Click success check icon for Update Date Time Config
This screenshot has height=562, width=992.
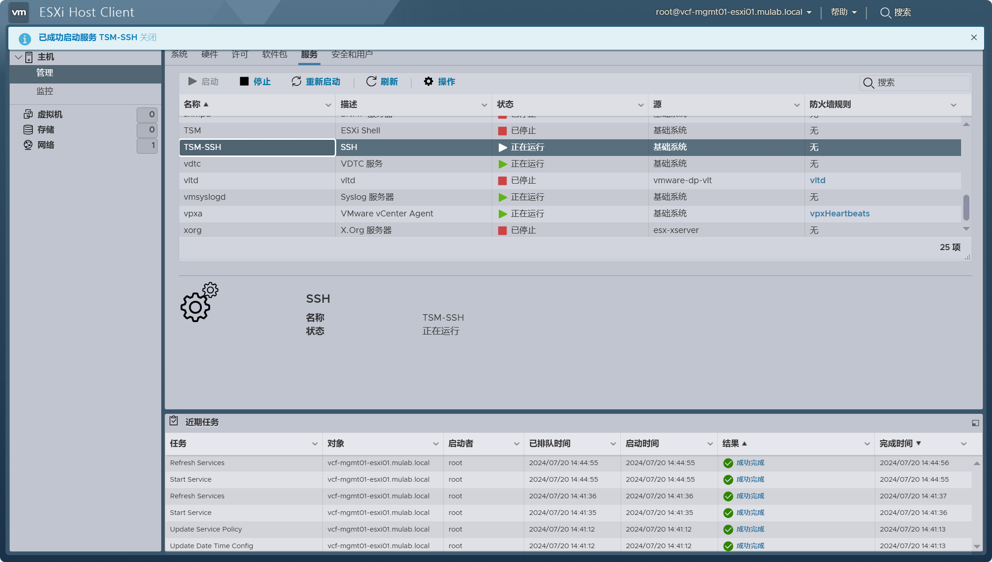coord(728,546)
